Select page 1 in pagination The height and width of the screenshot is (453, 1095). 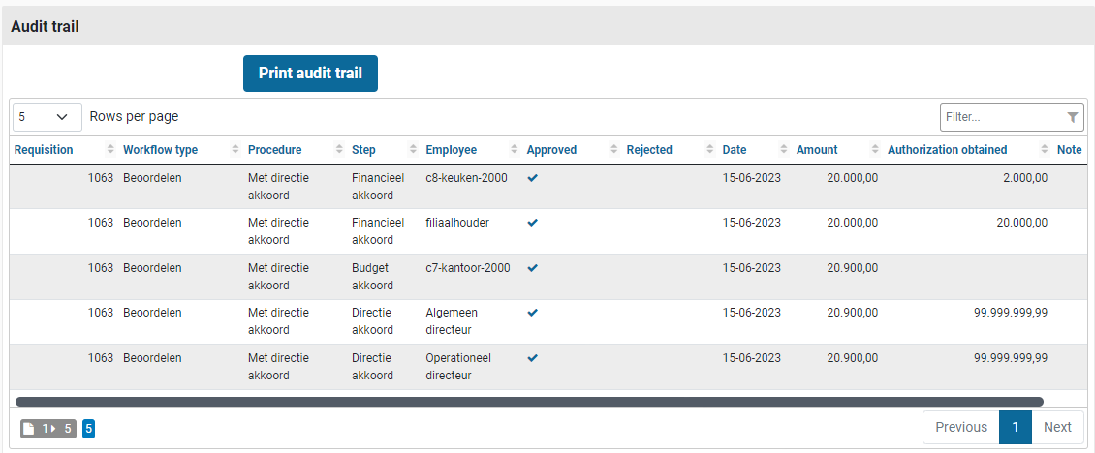1016,427
